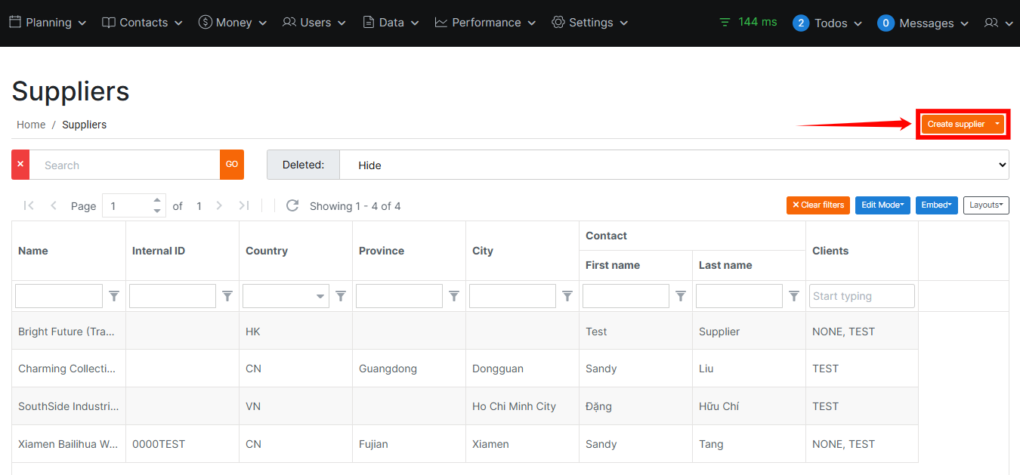This screenshot has width=1020, height=475.
Task: Go to last page icon
Action: [x=244, y=205]
